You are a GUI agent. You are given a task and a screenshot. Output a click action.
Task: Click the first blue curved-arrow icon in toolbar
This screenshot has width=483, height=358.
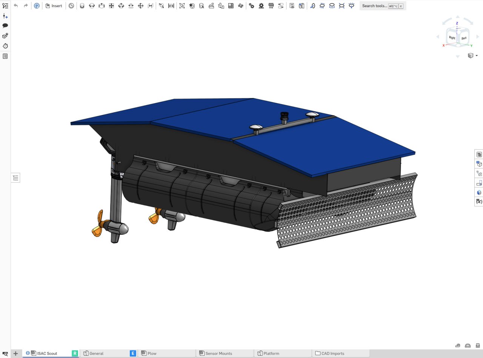coord(312,6)
